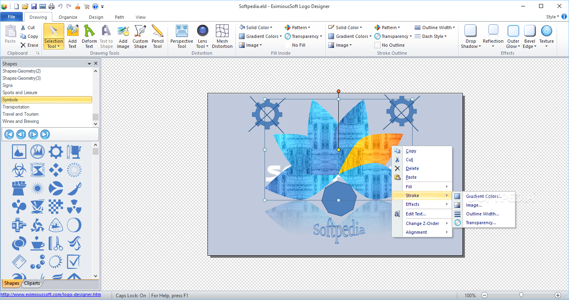The width and height of the screenshot is (569, 300).
Task: Jump to last shapes page
Action: (x=45, y=134)
